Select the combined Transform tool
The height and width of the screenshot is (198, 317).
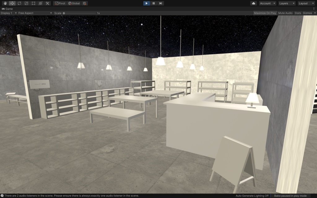[x=40, y=3]
